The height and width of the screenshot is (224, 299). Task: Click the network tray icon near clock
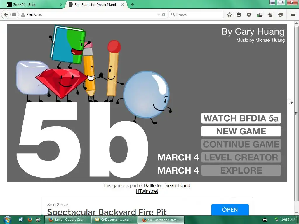[x=277, y=220]
